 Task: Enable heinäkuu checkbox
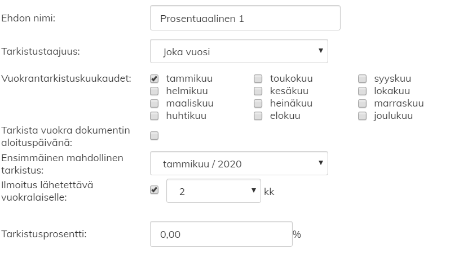pos(258,103)
